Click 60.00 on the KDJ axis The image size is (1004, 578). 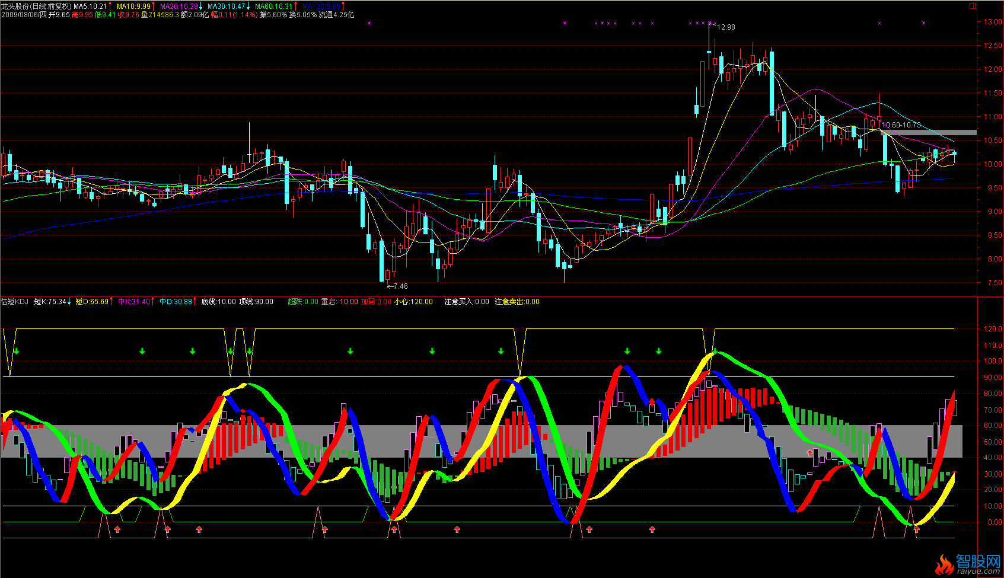click(x=993, y=426)
